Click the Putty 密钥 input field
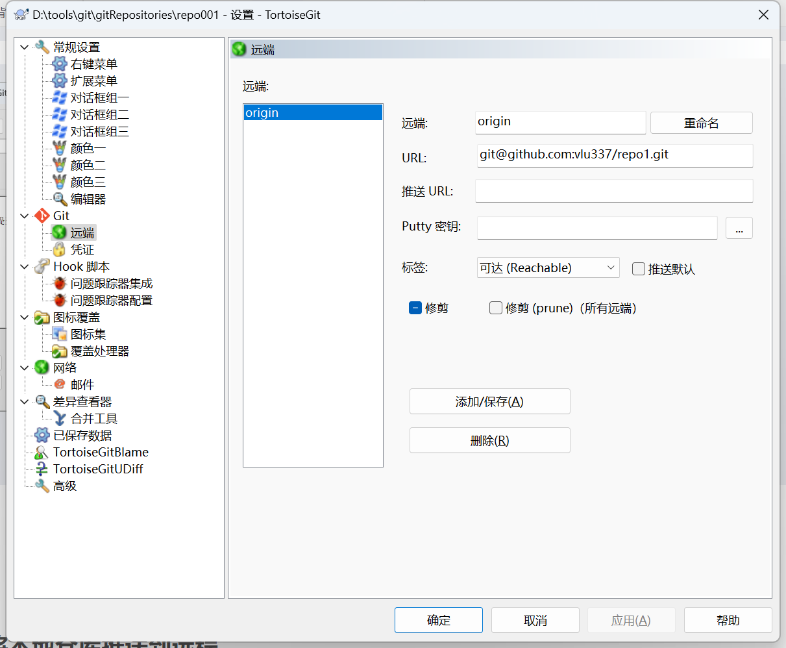 click(597, 228)
